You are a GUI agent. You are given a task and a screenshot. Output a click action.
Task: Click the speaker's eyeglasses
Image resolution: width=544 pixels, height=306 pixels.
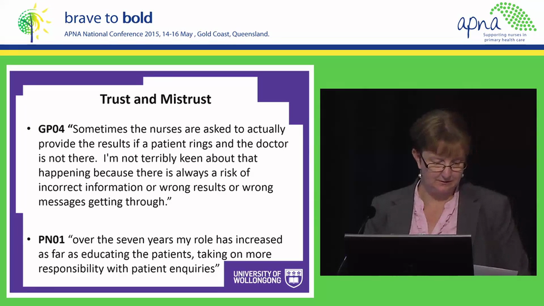coord(442,165)
